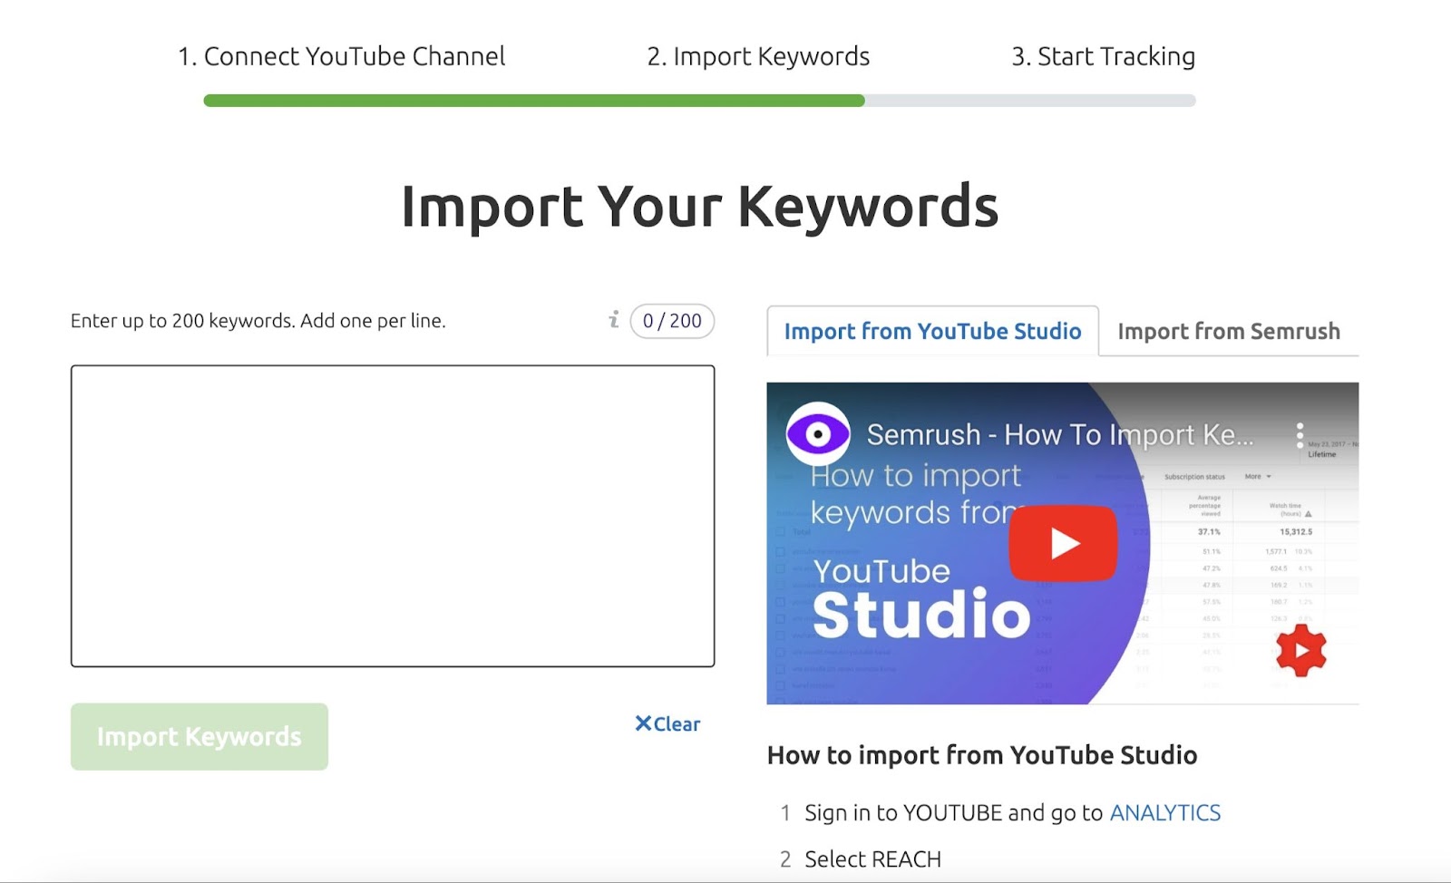This screenshot has height=883, width=1451.
Task: Click inside the keyword entry text area
Action: point(394,514)
